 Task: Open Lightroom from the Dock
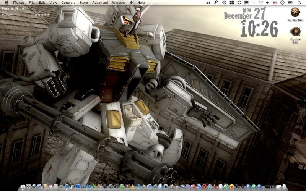pyautogui.click(x=83, y=186)
